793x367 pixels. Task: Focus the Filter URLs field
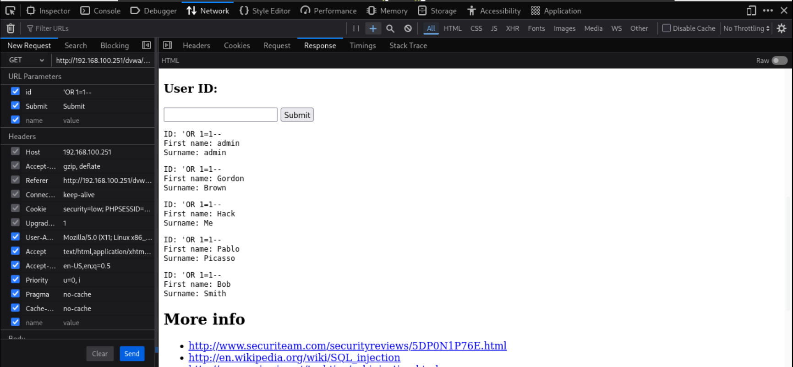click(183, 28)
